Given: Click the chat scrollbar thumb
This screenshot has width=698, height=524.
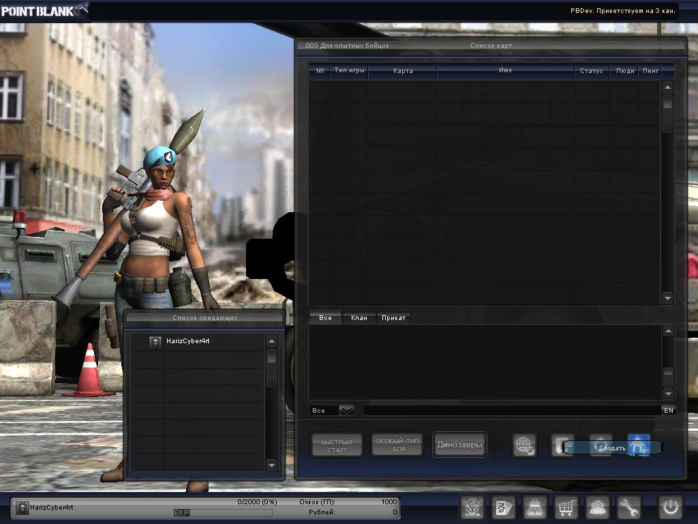Looking at the screenshot, I should click(668, 377).
